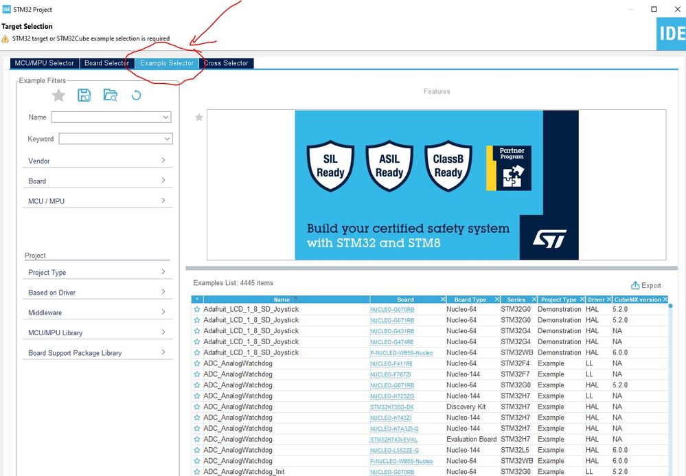Open the NUCLEO-G474RE board link
The width and height of the screenshot is (686, 476).
pyautogui.click(x=391, y=341)
